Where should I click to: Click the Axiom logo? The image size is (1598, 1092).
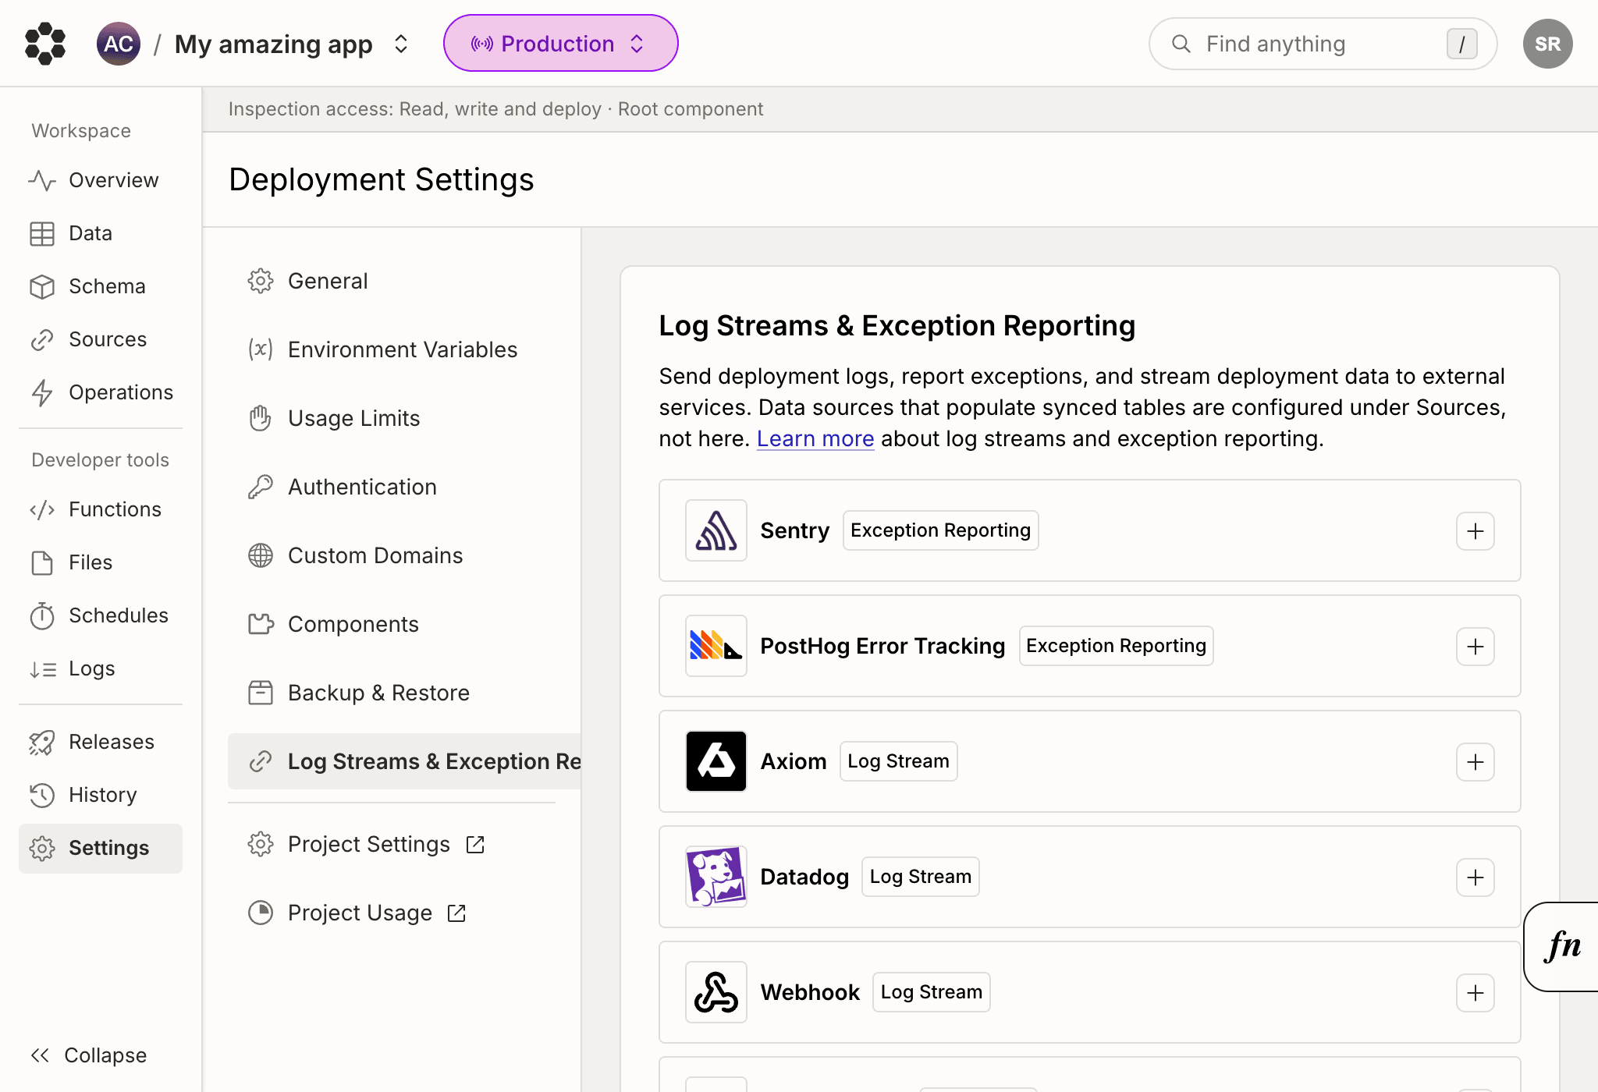pos(716,761)
